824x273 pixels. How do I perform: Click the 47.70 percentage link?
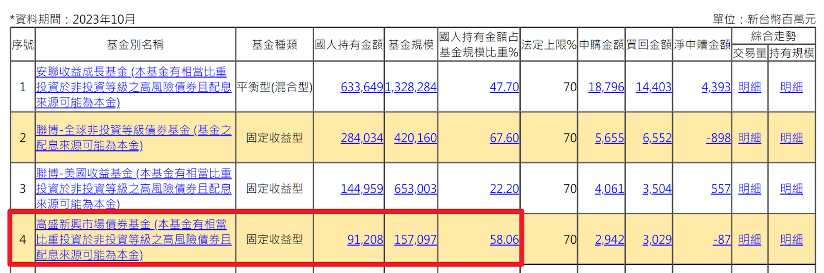504,87
